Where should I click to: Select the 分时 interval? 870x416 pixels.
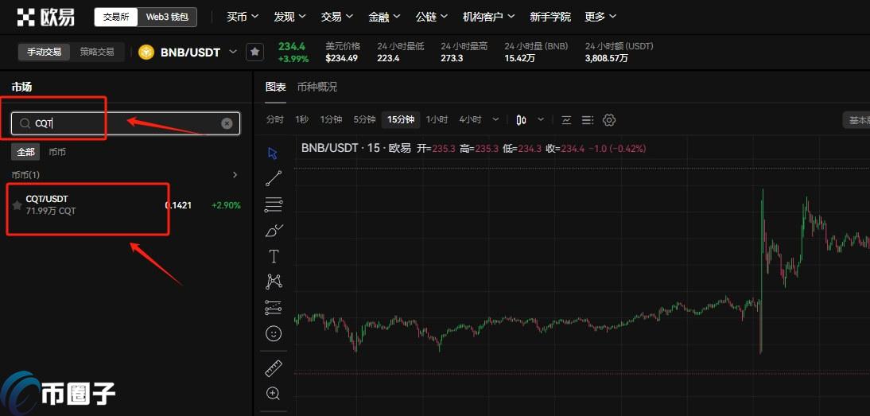click(x=274, y=120)
